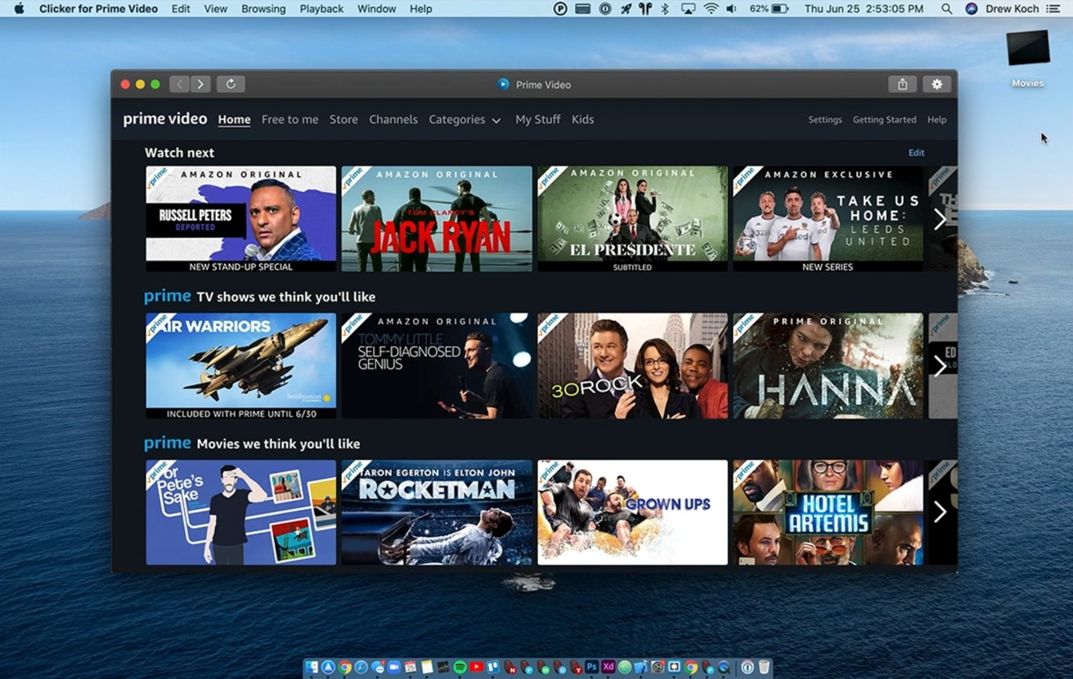Open the Notification Center list icon

tap(1053, 8)
